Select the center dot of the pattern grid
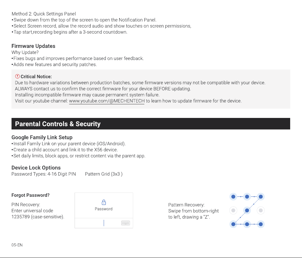Screen dimensions: 302x258 tap(247, 210)
